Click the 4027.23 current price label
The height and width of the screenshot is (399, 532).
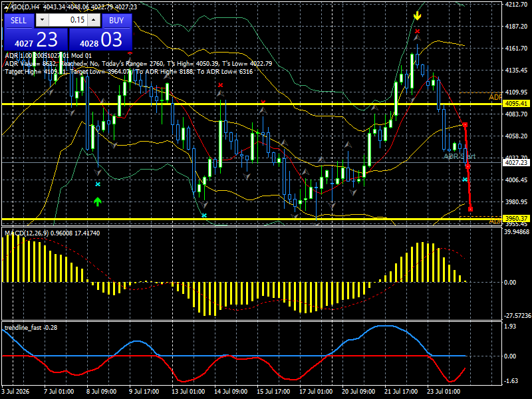[516, 162]
